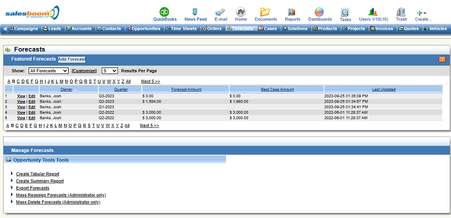The height and width of the screenshot is (218, 451).
Task: Click the Export Forecasts link
Action: (33, 188)
